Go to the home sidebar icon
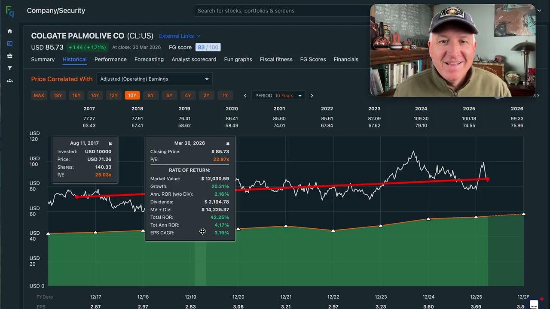Image resolution: width=550 pixels, height=309 pixels. tap(10, 31)
